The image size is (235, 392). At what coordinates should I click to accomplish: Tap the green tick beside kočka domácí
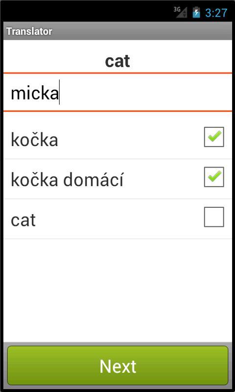pyautogui.click(x=214, y=176)
